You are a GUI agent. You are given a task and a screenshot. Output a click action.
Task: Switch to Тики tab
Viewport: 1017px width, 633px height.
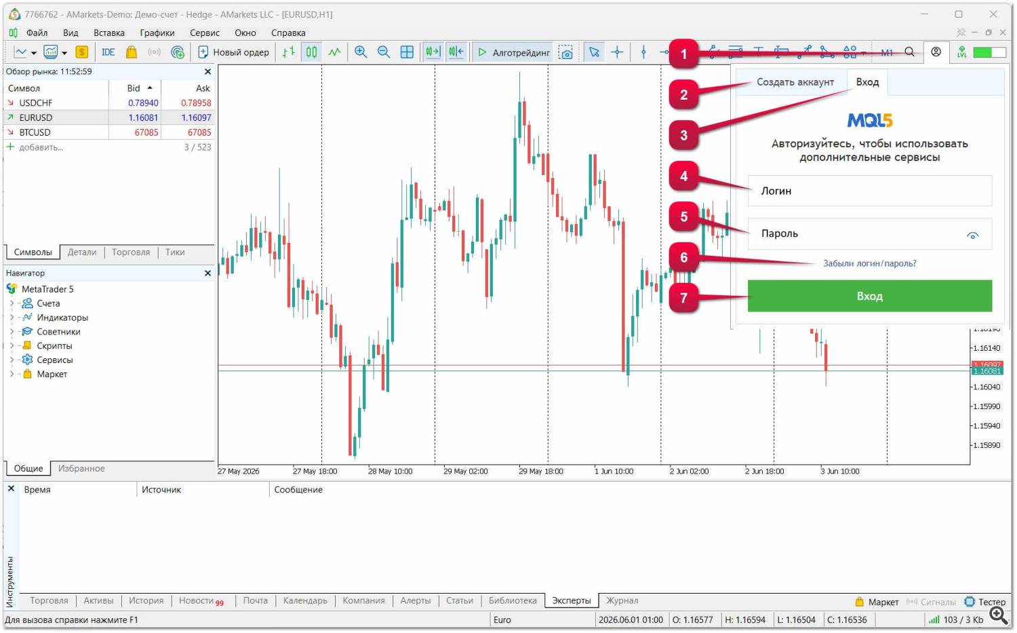tap(175, 252)
